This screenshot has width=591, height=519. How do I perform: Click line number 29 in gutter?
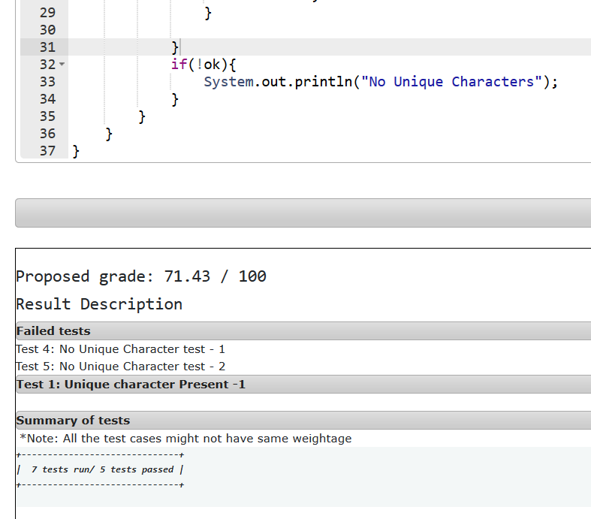coord(47,13)
